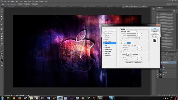Select the Horizontal Type tool
Screen dimensions: 178x100
2,46
